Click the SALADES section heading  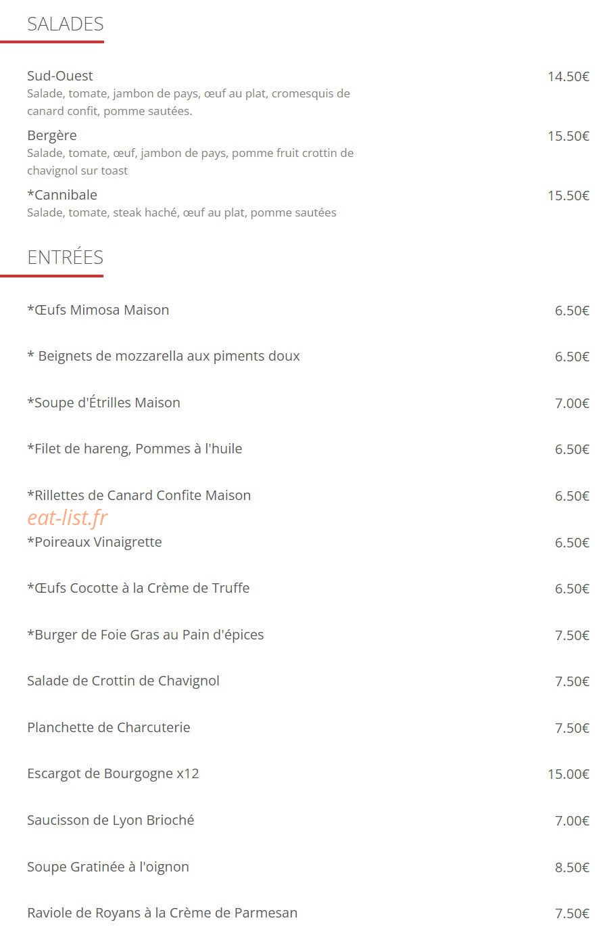(66, 24)
